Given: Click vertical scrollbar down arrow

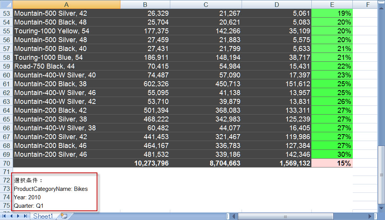Looking at the screenshot, I should click(x=381, y=208).
